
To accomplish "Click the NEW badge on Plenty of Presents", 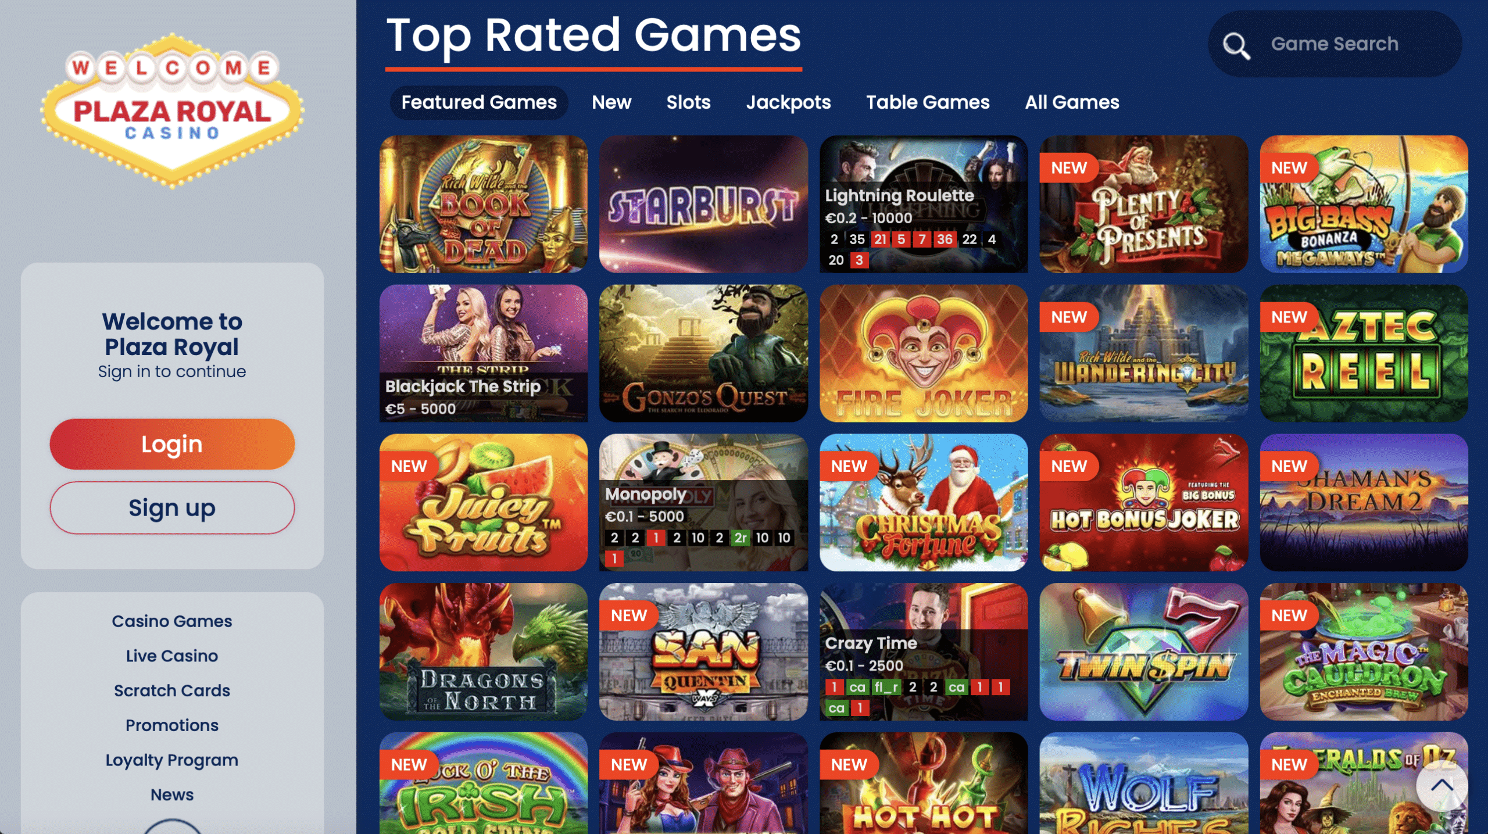I will click(x=1068, y=168).
